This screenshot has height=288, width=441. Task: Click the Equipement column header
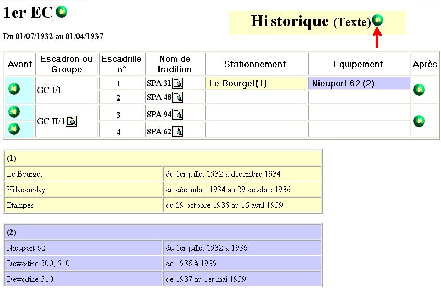coord(359,64)
